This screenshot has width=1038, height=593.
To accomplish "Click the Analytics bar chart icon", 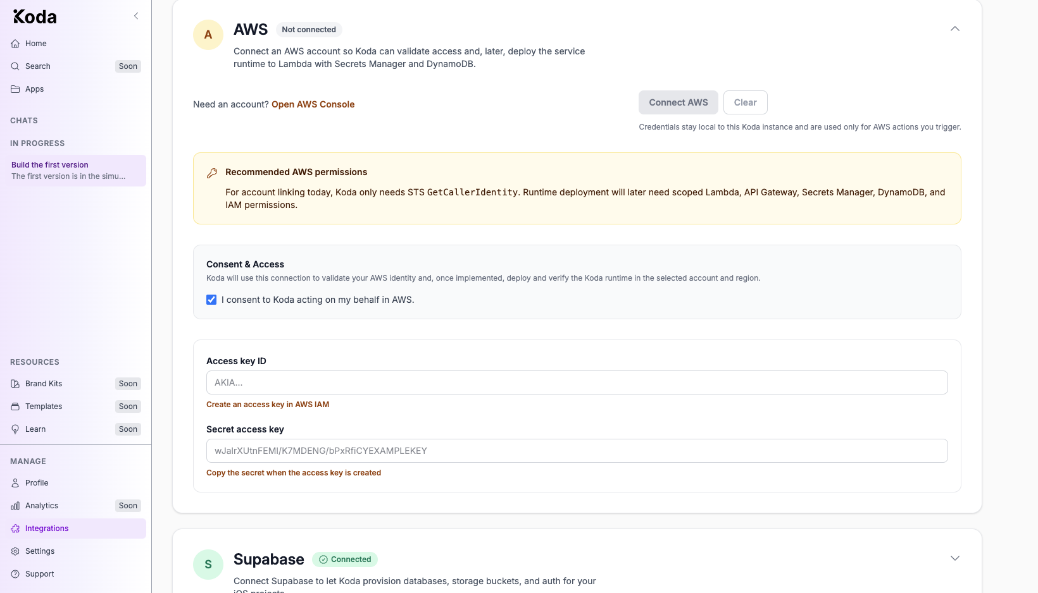I will (x=15, y=506).
